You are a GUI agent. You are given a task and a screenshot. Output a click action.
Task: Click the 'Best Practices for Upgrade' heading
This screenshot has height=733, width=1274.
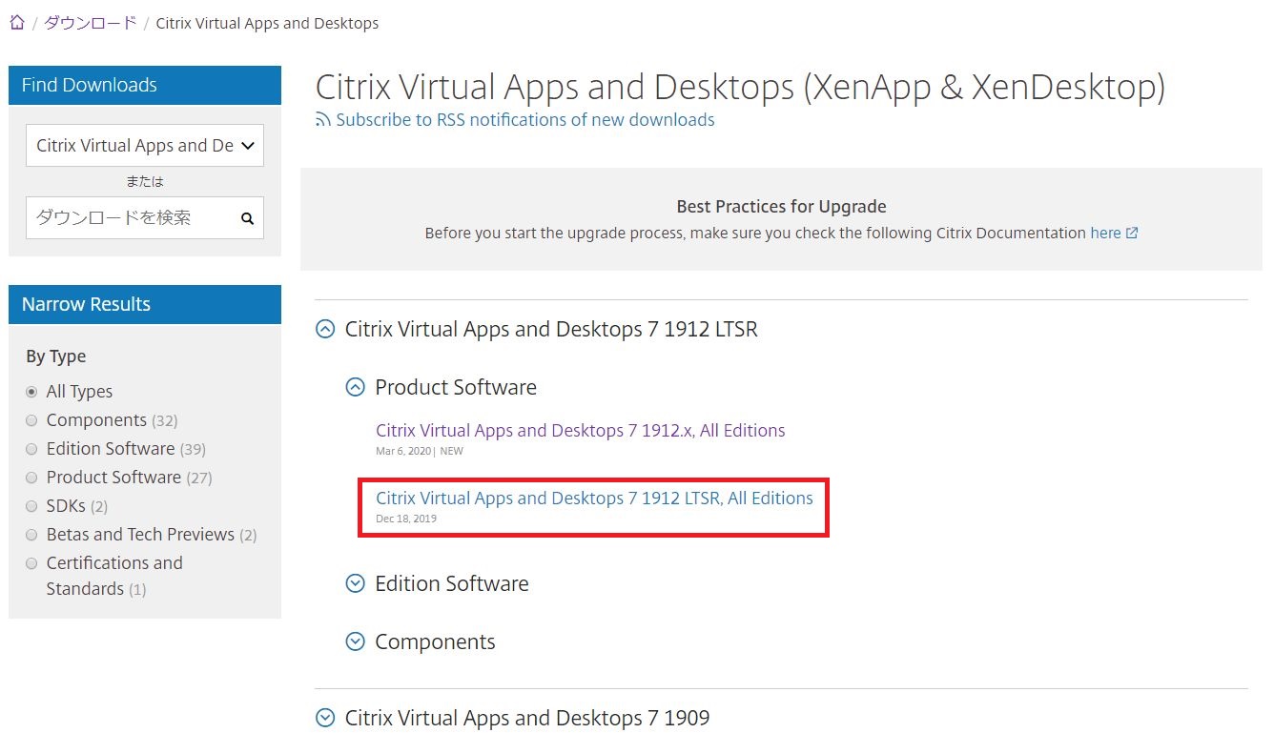point(781,206)
